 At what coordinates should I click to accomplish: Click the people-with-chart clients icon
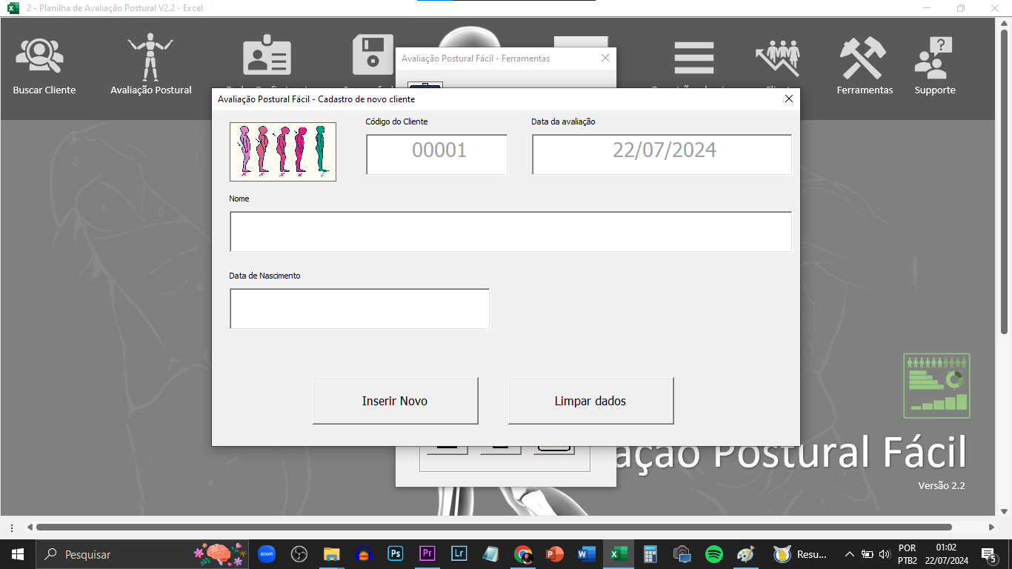[778, 56]
